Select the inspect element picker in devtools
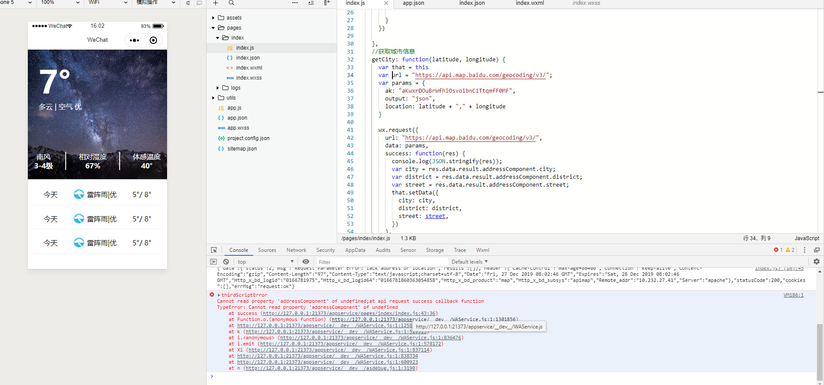The width and height of the screenshot is (824, 385). (x=214, y=250)
